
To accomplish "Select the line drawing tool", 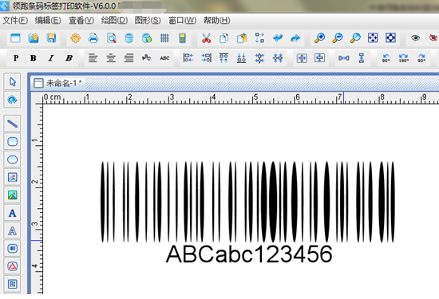I will pyautogui.click(x=12, y=124).
